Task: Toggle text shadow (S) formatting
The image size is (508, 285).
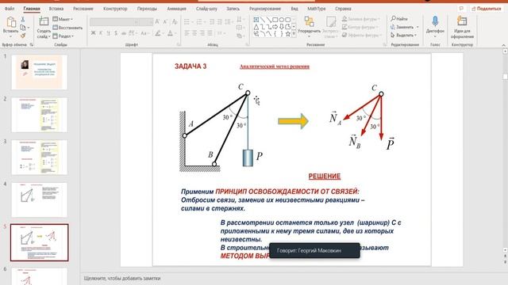Action: coord(116,33)
